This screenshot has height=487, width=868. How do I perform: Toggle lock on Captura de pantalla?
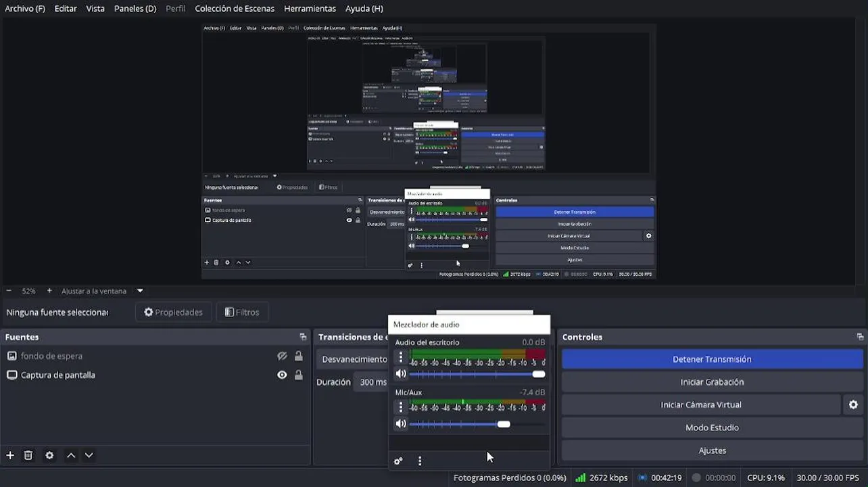[298, 375]
